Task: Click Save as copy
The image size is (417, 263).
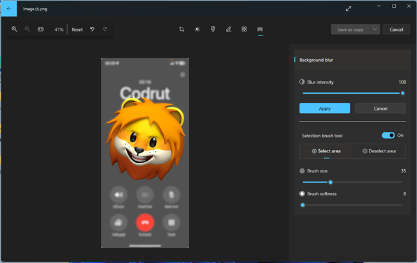Action: pos(350,30)
